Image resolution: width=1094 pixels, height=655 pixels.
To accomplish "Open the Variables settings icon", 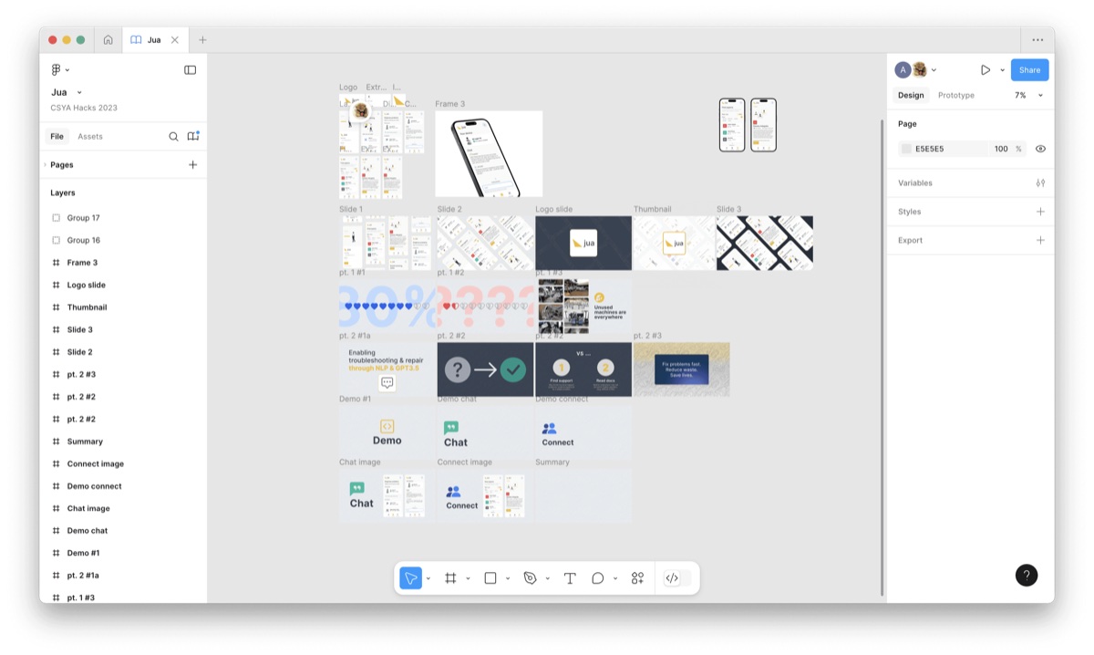I will pos(1040,182).
